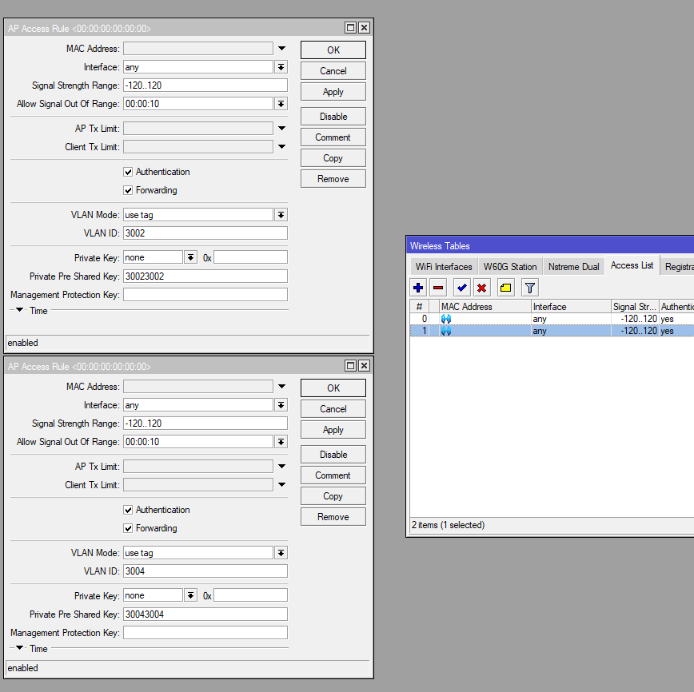Viewport: 694px width, 692px height.
Task: Open VLAN Mode dropdown in VLAN 3002 rule
Action: tap(281, 215)
